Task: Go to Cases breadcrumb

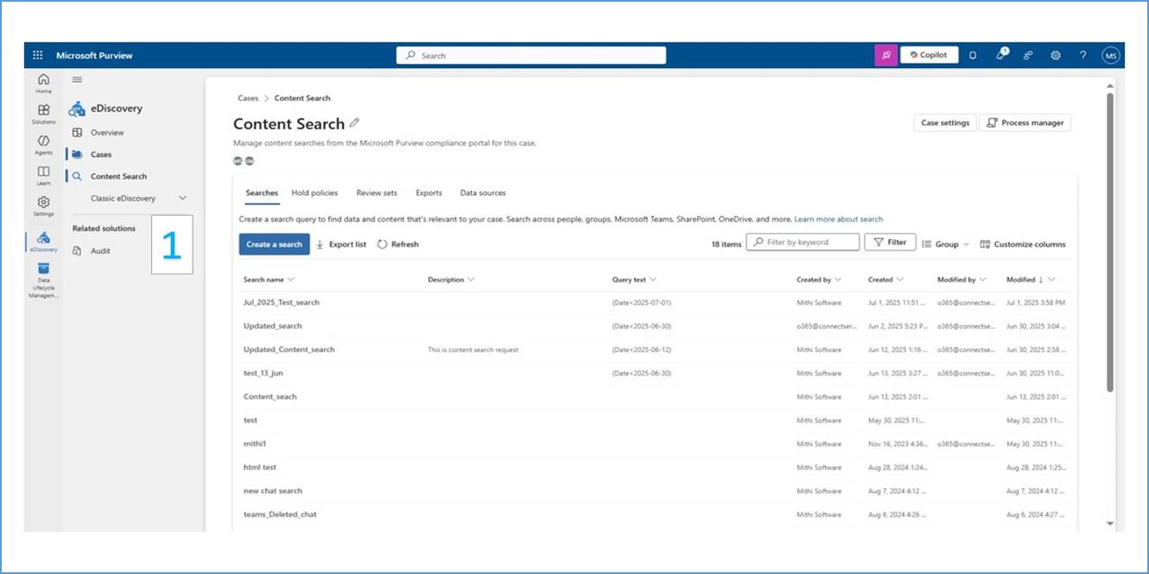Action: point(248,98)
